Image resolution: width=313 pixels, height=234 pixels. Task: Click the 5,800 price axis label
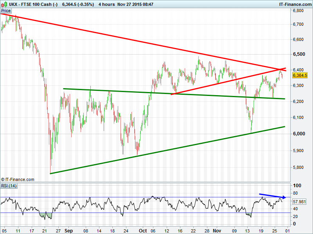298,167
